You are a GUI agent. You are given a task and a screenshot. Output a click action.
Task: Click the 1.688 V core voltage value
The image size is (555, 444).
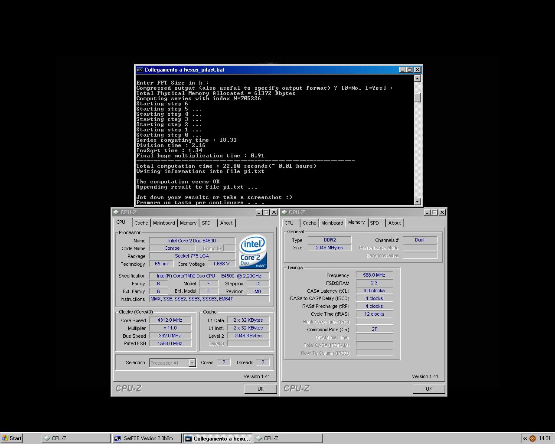click(x=222, y=264)
